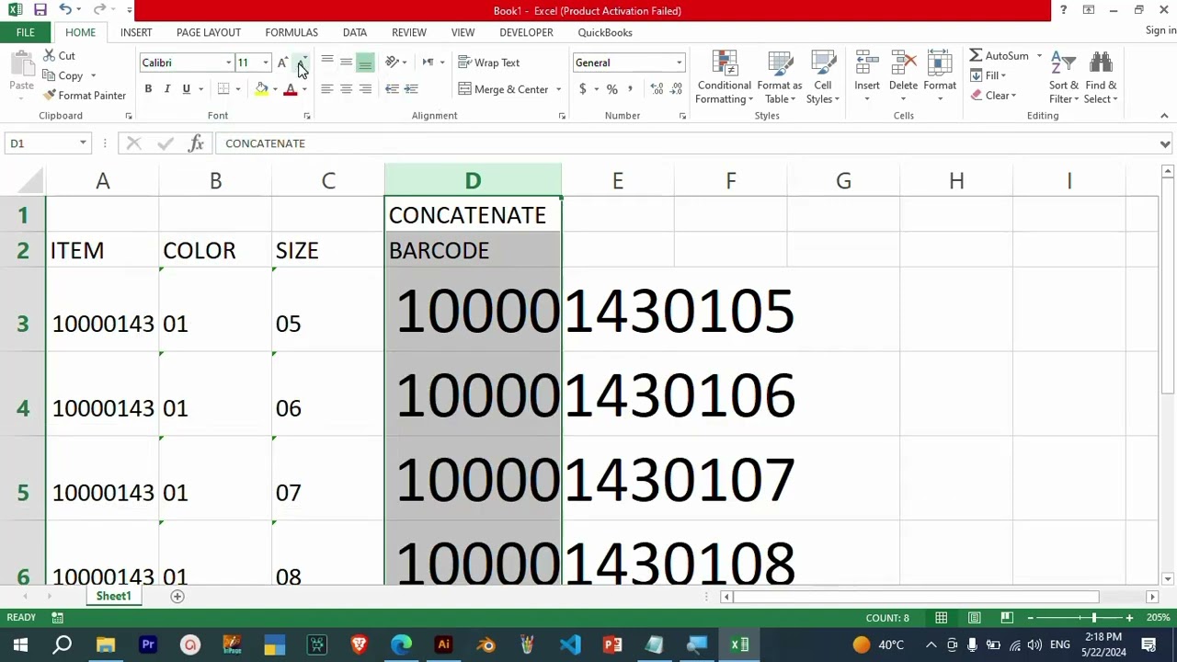Open Format as Table gallery
Image resolution: width=1177 pixels, height=662 pixels.
click(780, 77)
